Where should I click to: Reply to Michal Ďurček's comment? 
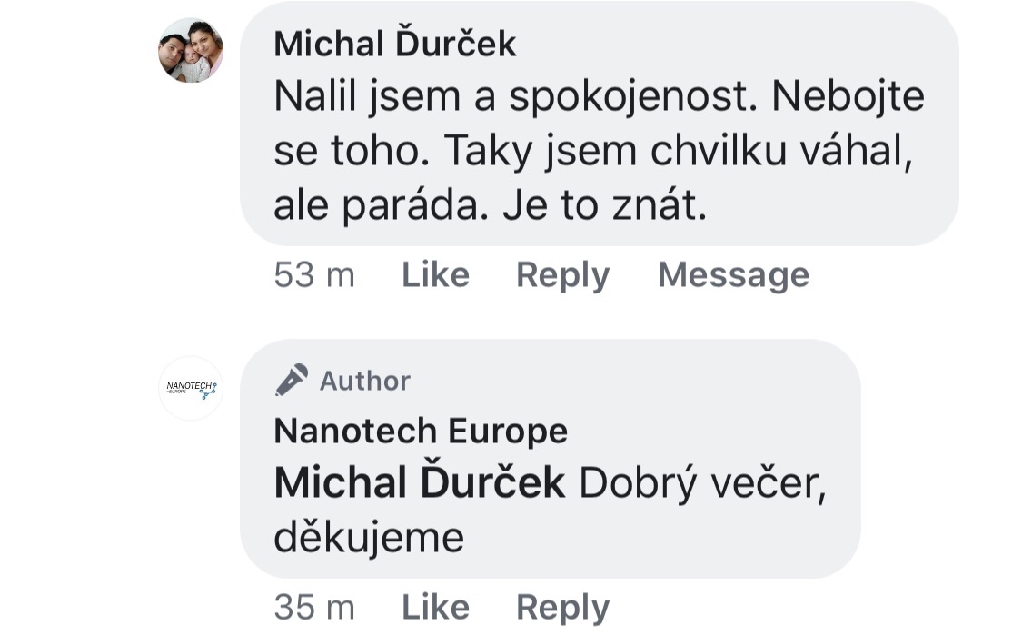562,275
